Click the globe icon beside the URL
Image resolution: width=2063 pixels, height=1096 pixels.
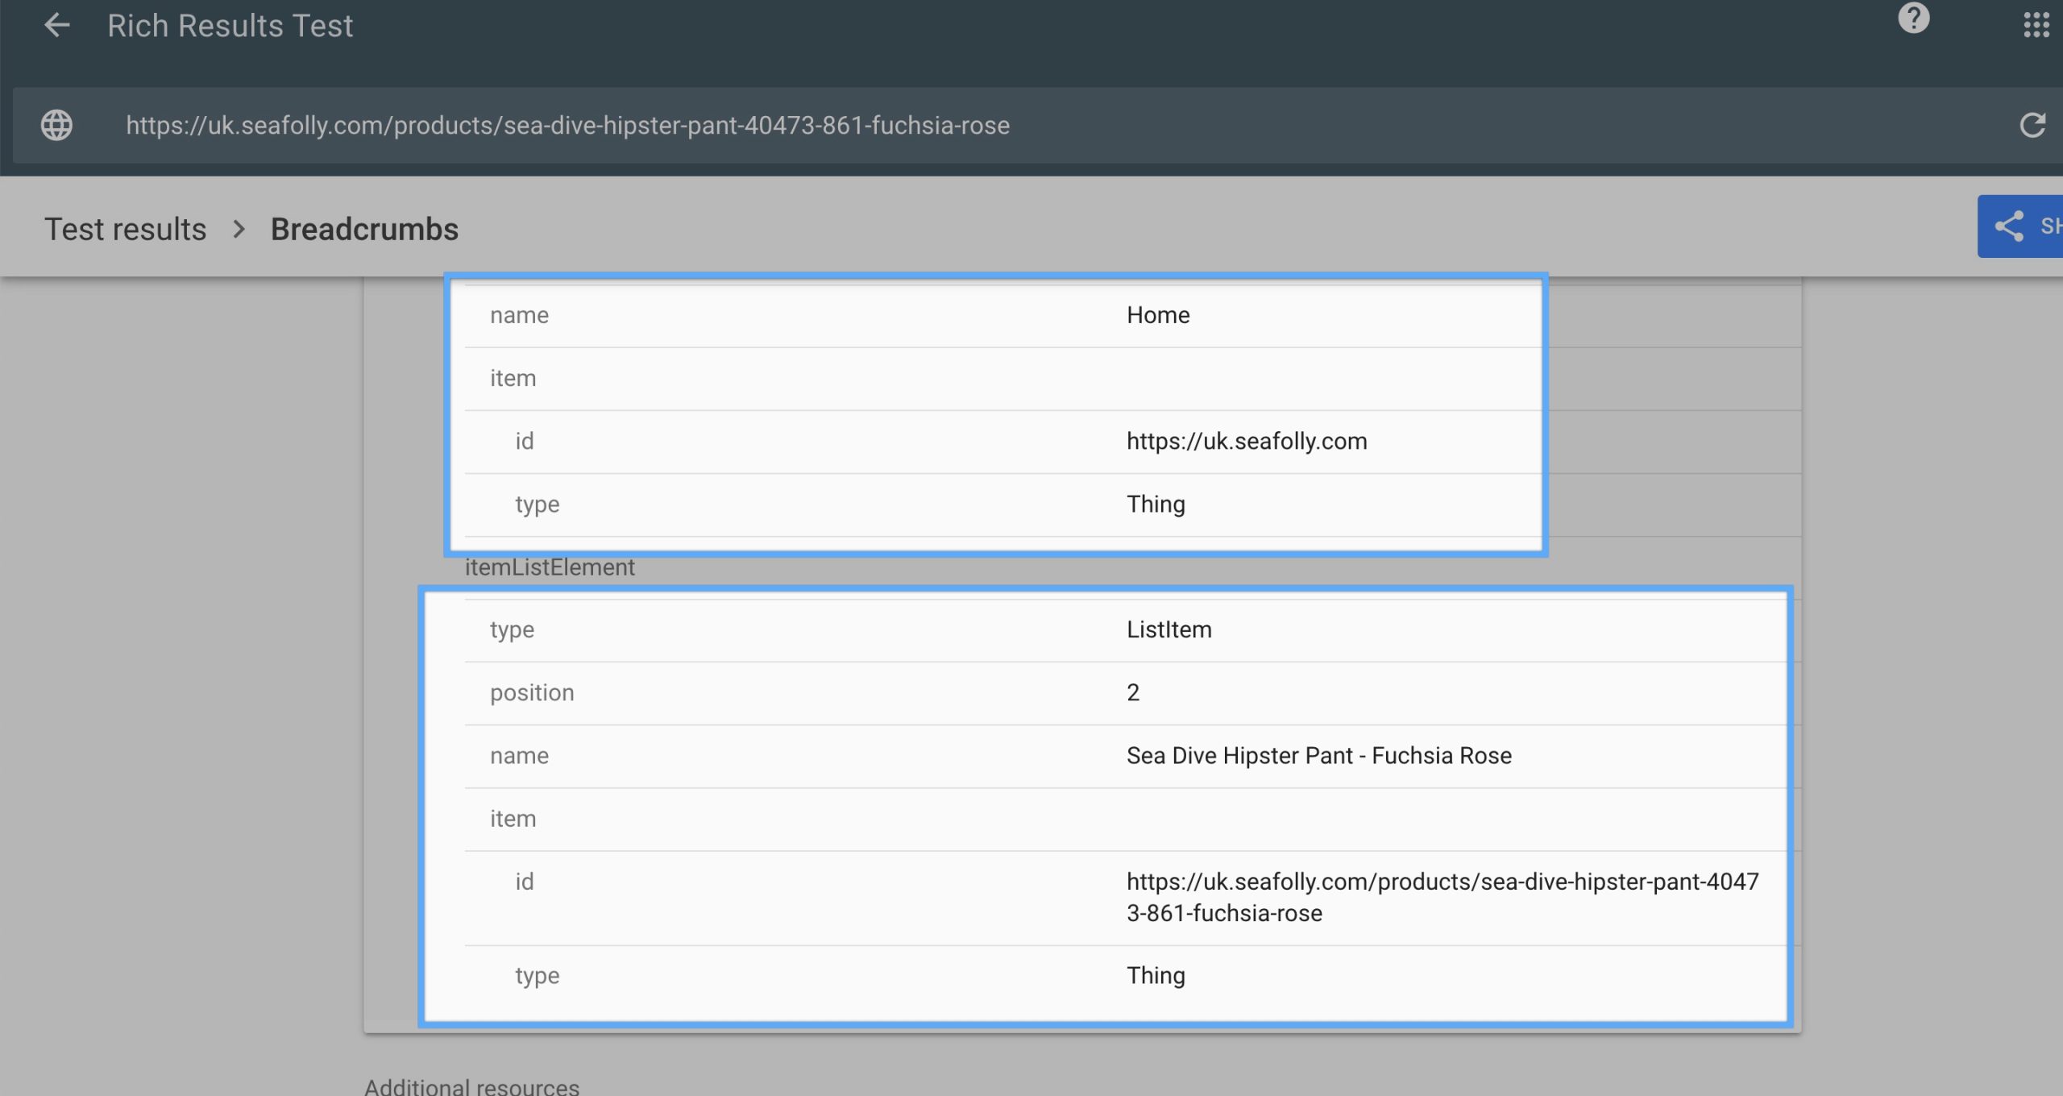56,125
